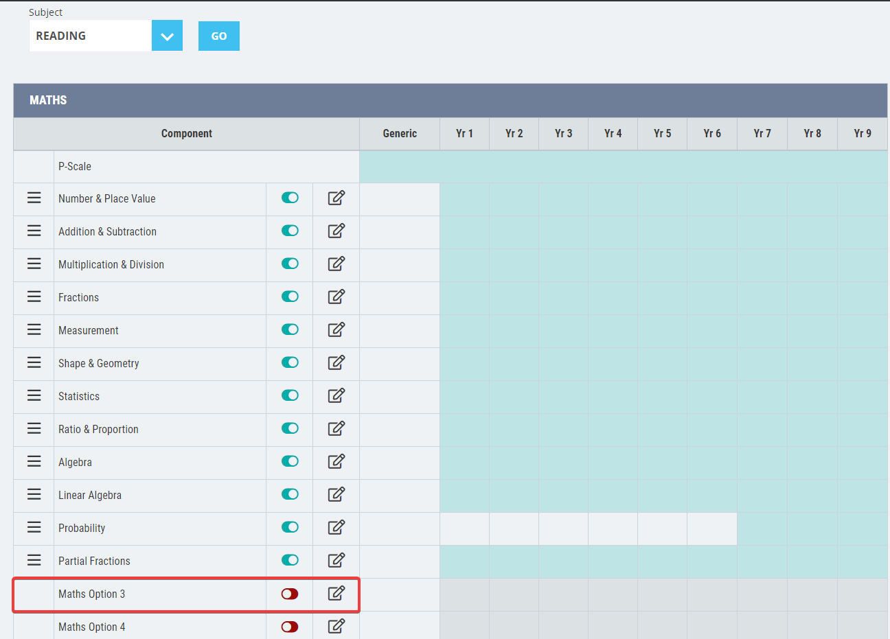890x639 pixels.
Task: Toggle the Probability switch
Action: pos(290,527)
